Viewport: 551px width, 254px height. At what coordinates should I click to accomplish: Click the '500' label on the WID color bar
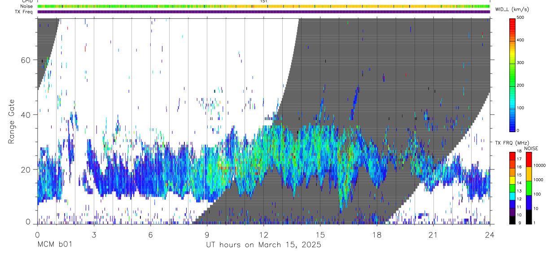coord(521,18)
